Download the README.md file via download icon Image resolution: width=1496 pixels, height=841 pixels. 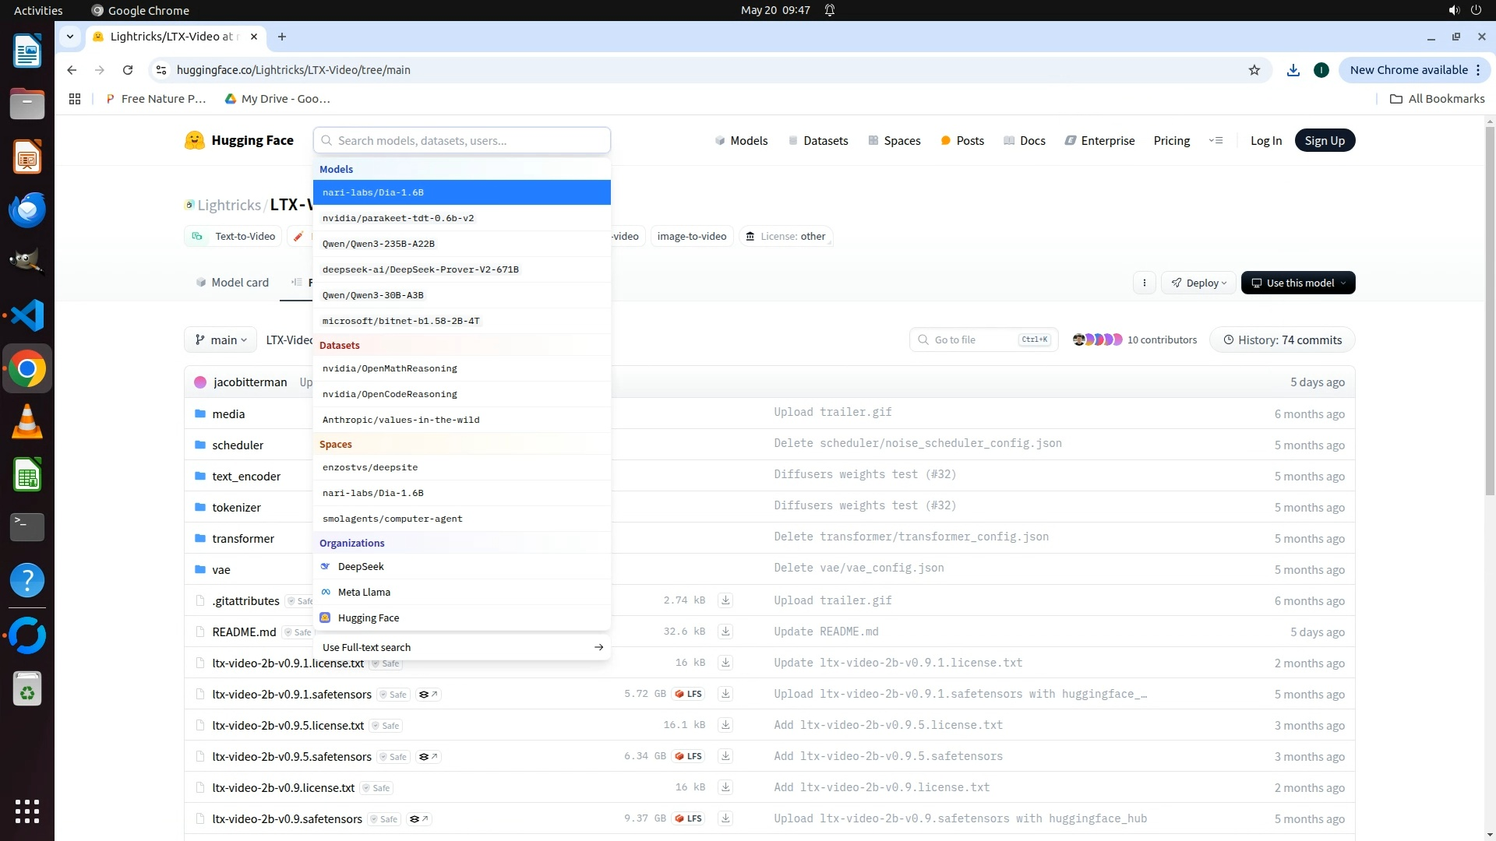tap(725, 632)
